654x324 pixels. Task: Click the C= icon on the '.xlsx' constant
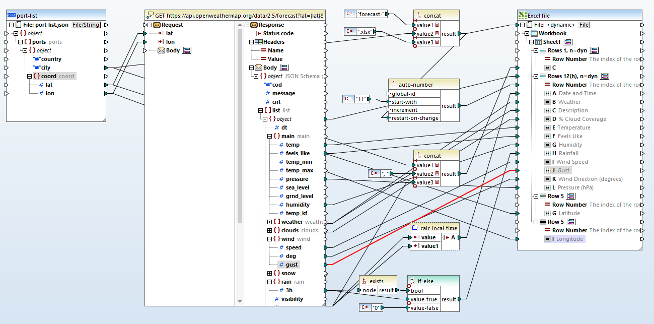(349, 31)
